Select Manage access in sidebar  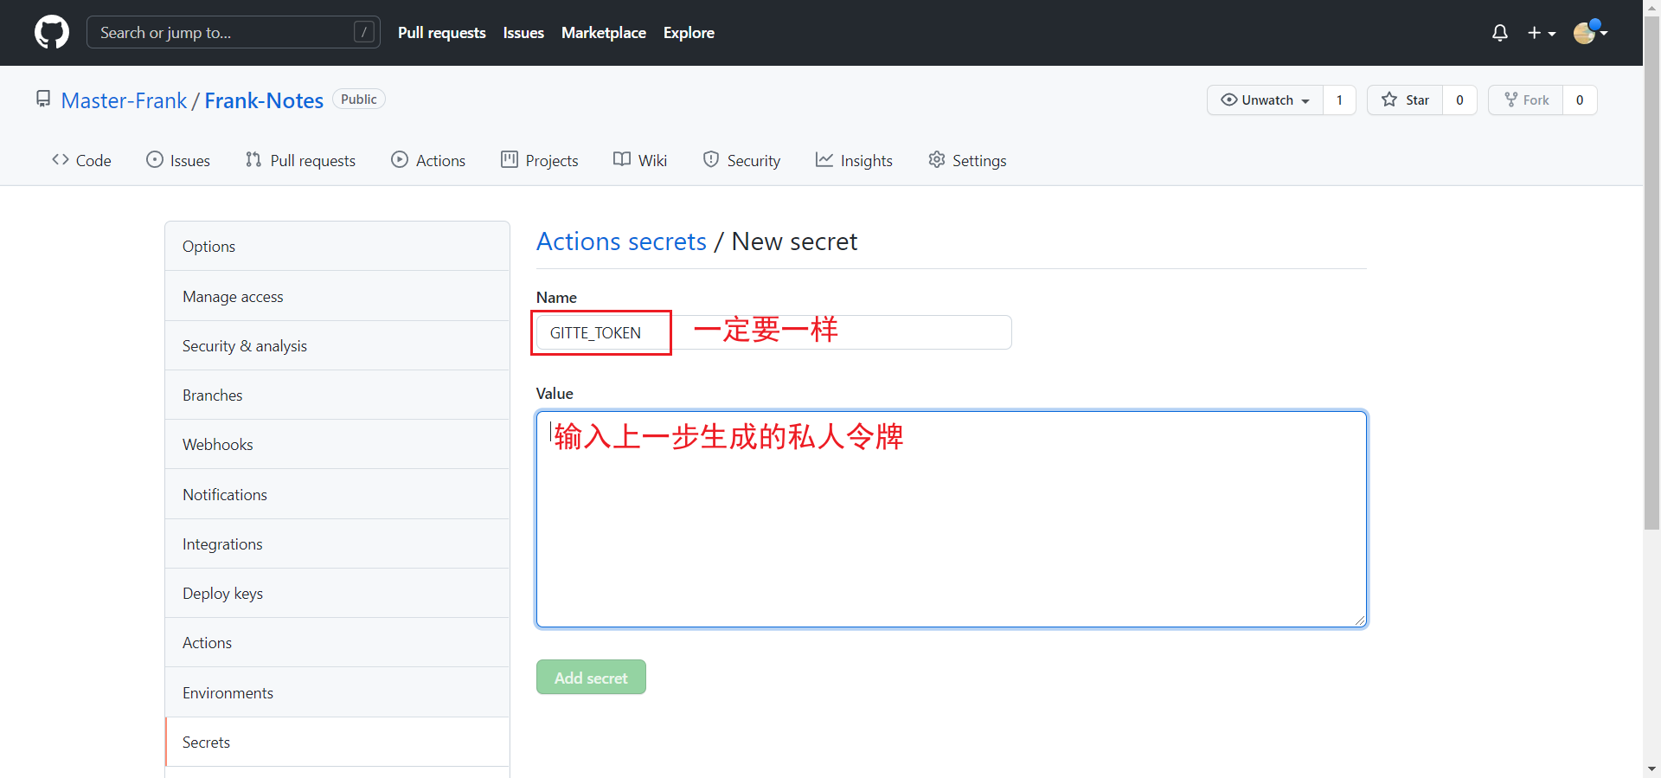[x=337, y=296]
